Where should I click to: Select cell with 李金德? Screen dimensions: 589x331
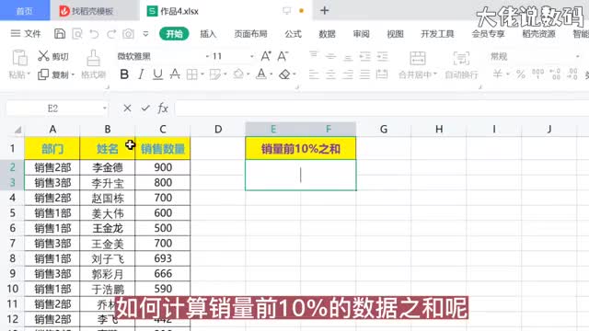point(108,167)
